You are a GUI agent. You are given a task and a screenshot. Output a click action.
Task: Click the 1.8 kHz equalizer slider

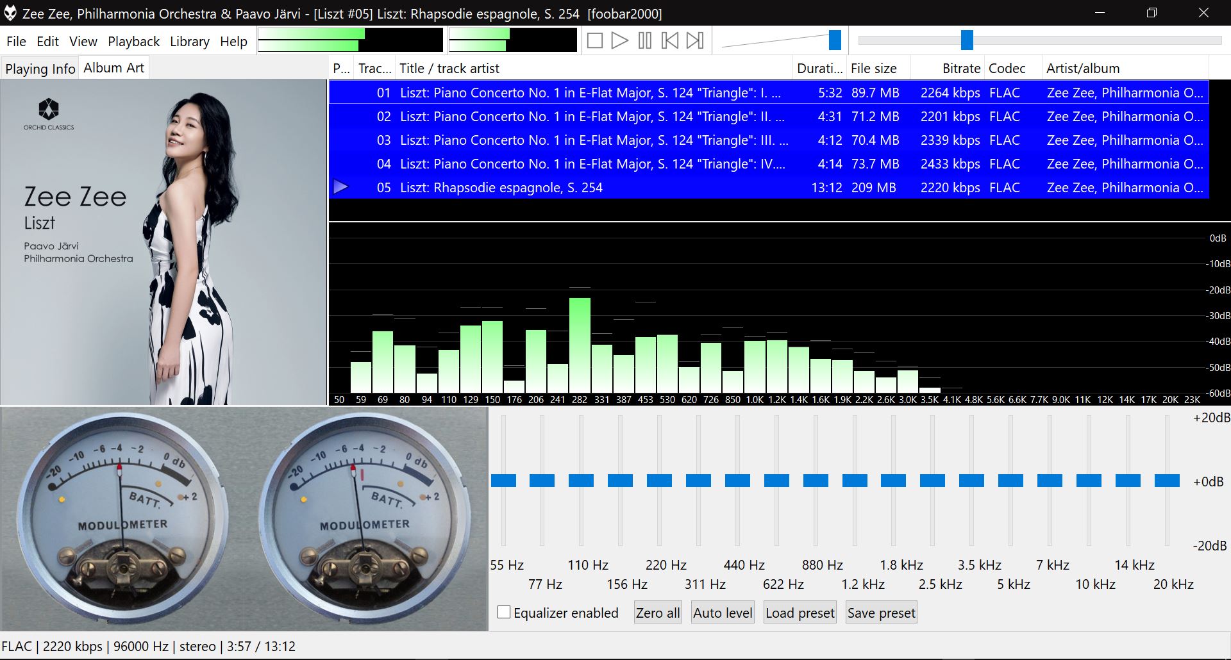[893, 481]
